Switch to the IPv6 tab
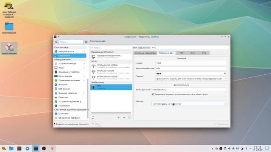Screen dimensions: 271x152 [204, 53]
